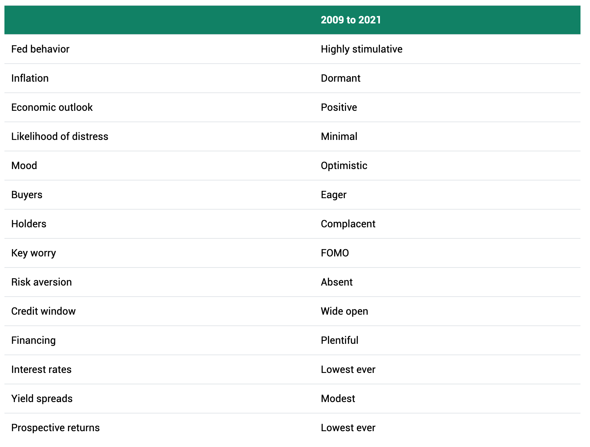
Task: Select the "Interest rates" row label
Action: 41,369
